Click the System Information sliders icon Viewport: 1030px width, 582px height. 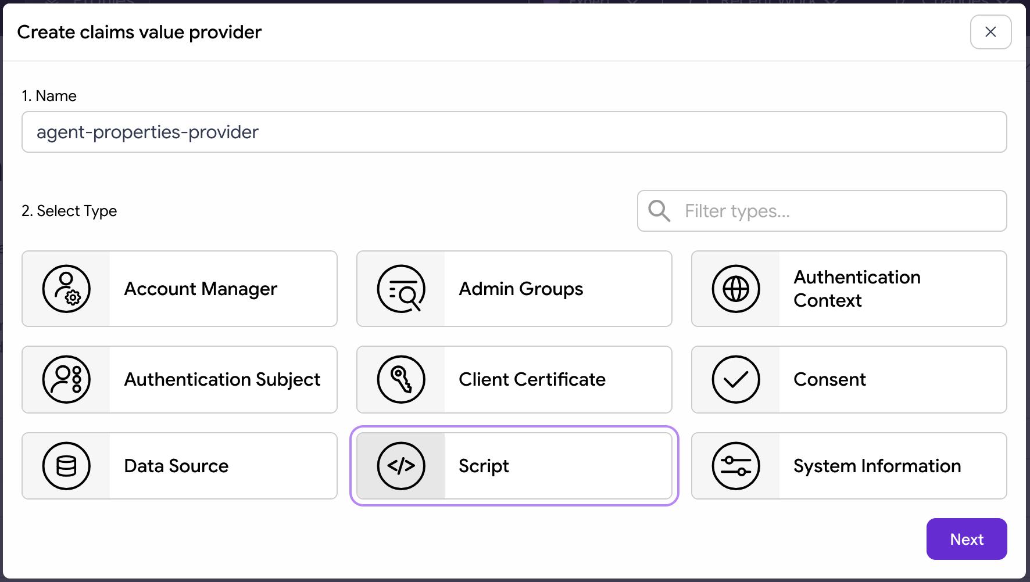coord(736,466)
